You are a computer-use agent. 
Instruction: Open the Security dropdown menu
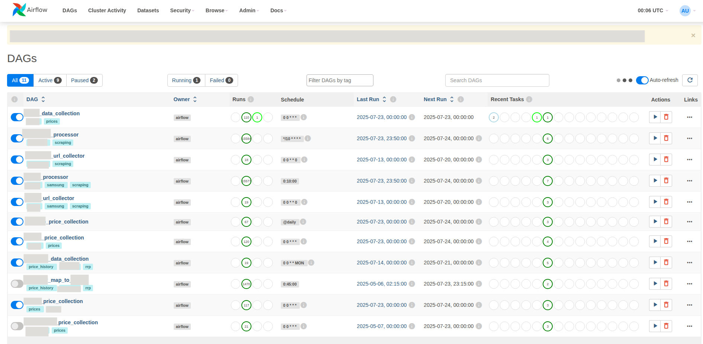click(x=182, y=10)
